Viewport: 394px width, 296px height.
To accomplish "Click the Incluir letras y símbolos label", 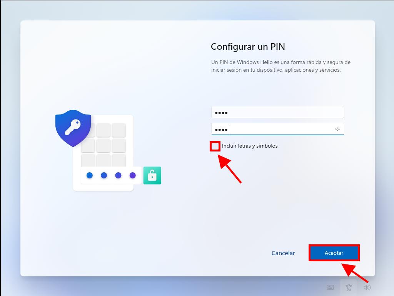I will pyautogui.click(x=249, y=146).
